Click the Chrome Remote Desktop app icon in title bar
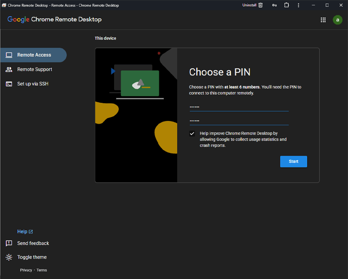The height and width of the screenshot is (279, 348). 4,5
